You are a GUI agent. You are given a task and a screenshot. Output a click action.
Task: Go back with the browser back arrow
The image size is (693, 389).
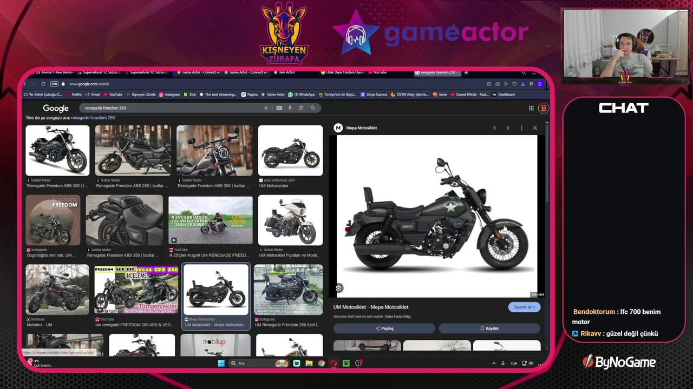click(x=25, y=84)
